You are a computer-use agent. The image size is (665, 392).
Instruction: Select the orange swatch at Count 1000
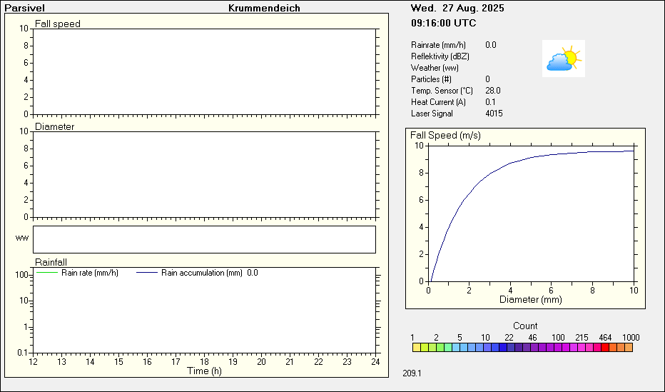coord(628,348)
